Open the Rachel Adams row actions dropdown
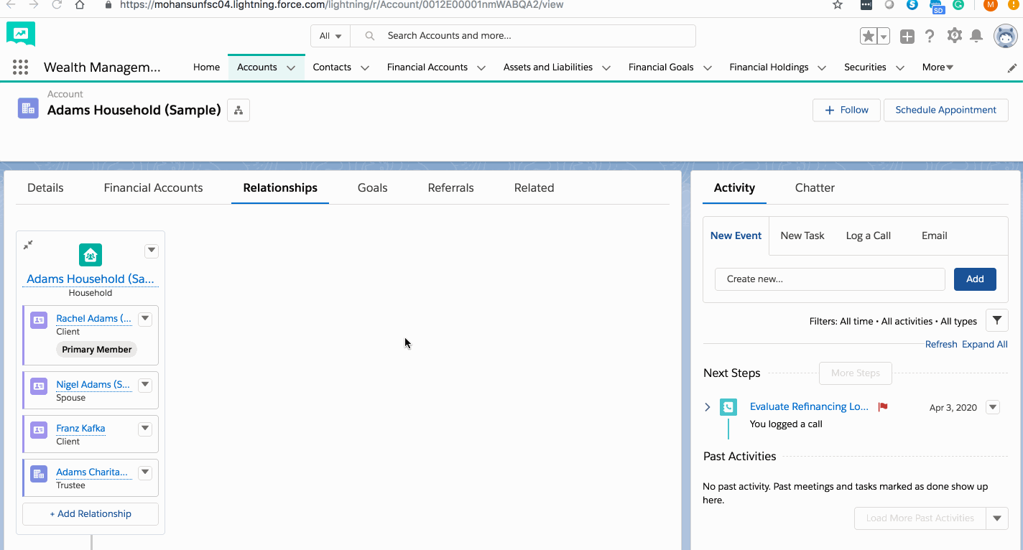 (145, 319)
